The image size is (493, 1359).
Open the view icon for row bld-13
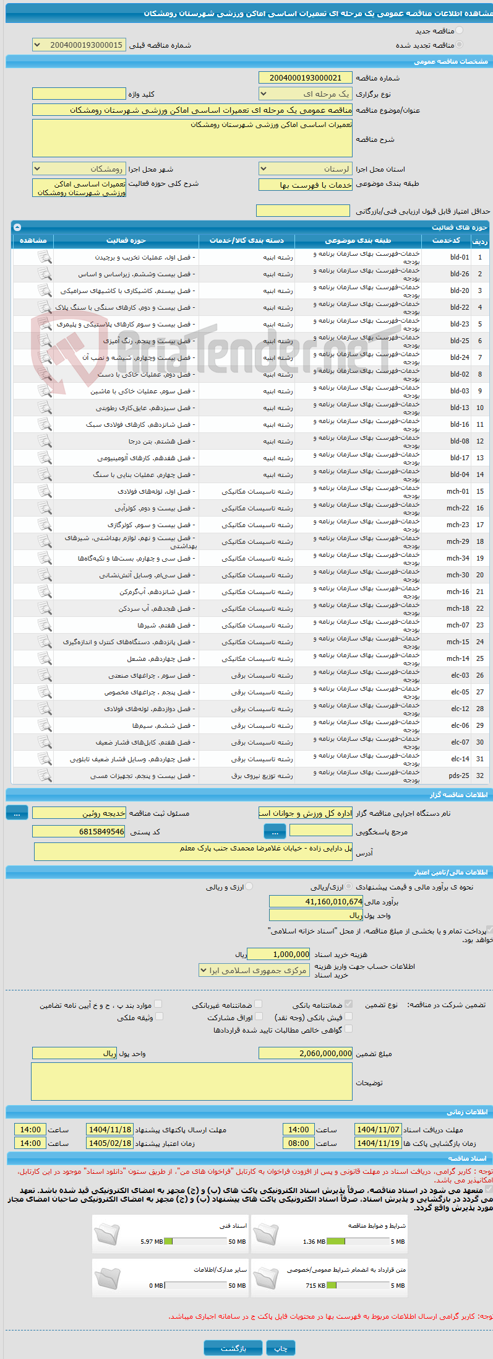[x=45, y=408]
